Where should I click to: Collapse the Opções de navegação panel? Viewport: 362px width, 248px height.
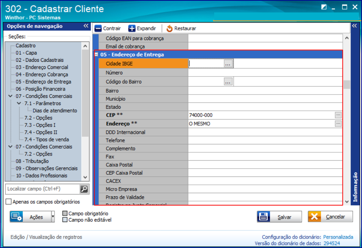[86, 26]
